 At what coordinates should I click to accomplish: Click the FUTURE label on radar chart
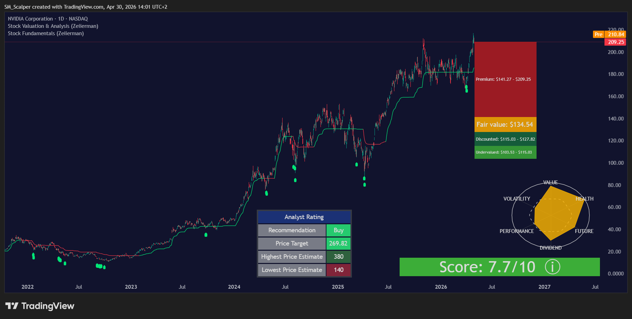coord(584,231)
